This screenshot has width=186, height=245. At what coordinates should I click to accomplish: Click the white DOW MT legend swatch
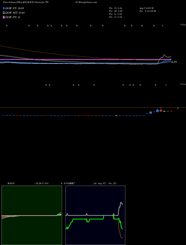4,13
